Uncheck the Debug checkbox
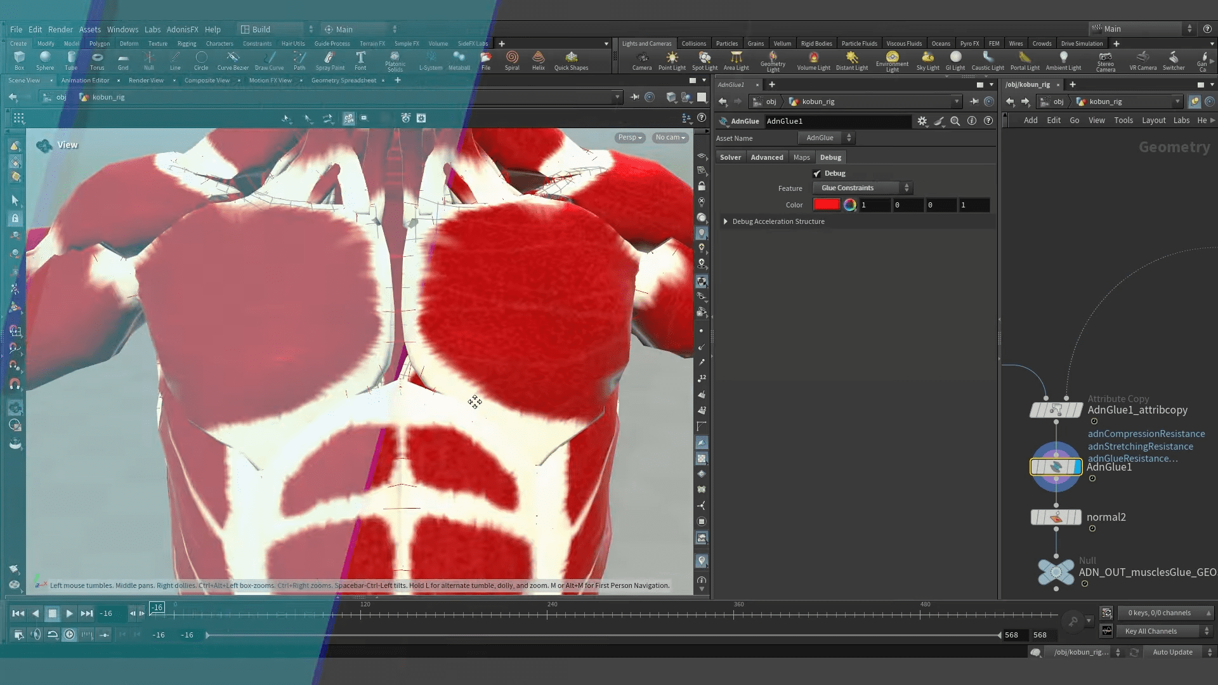Viewport: 1218px width, 685px height. coord(817,174)
